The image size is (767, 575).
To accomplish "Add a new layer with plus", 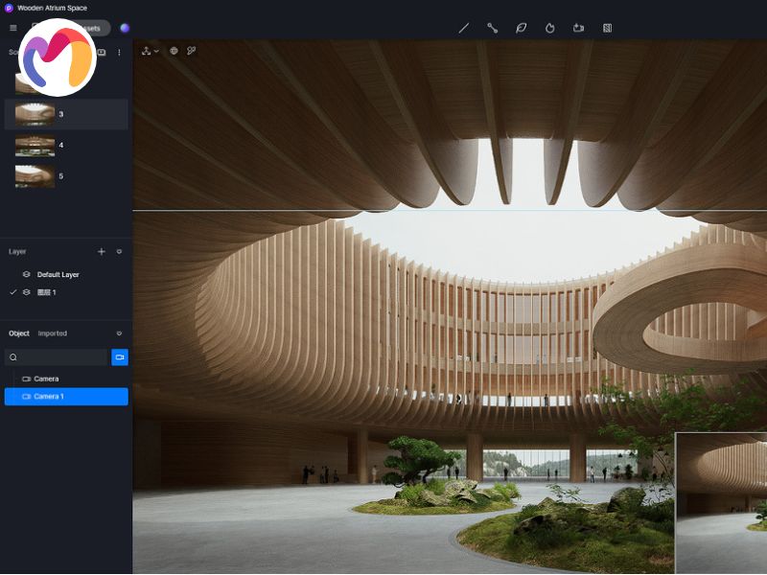I will pos(102,251).
